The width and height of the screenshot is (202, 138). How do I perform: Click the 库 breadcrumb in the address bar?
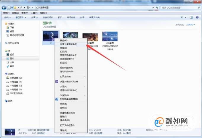tap(21, 8)
